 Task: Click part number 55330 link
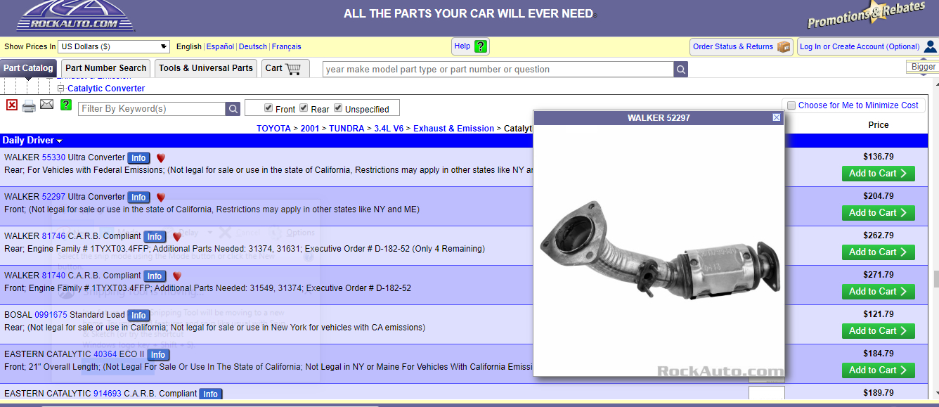pyautogui.click(x=53, y=157)
